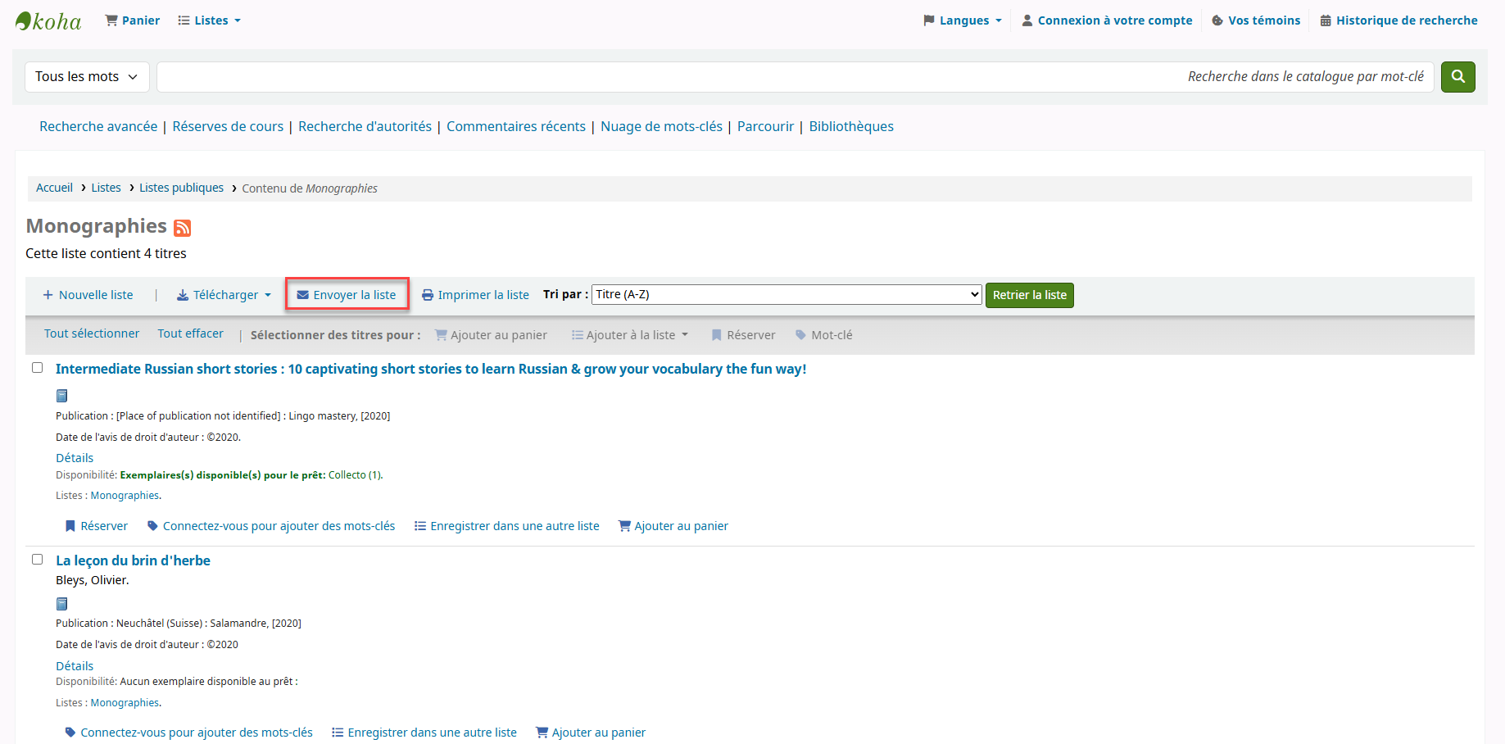This screenshot has height=744, width=1505.
Task: Check the Intermediate Russian short stories checkbox
Action: (x=38, y=368)
